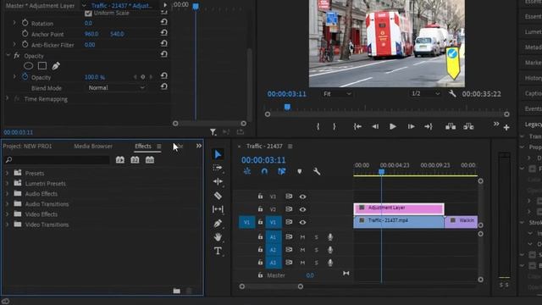The image size is (542, 305).
Task: Hide track V3 output eye
Action: pos(302,197)
